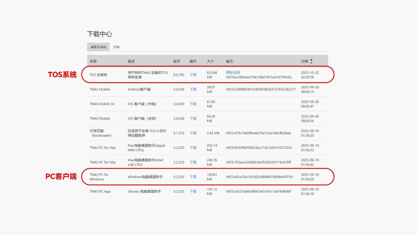Viewport: 417px width, 235px height.
Task: Select the MD5:e02a70a1593d25d8066f70b9bd43f742 text
Action: pyautogui.click(x=260, y=177)
